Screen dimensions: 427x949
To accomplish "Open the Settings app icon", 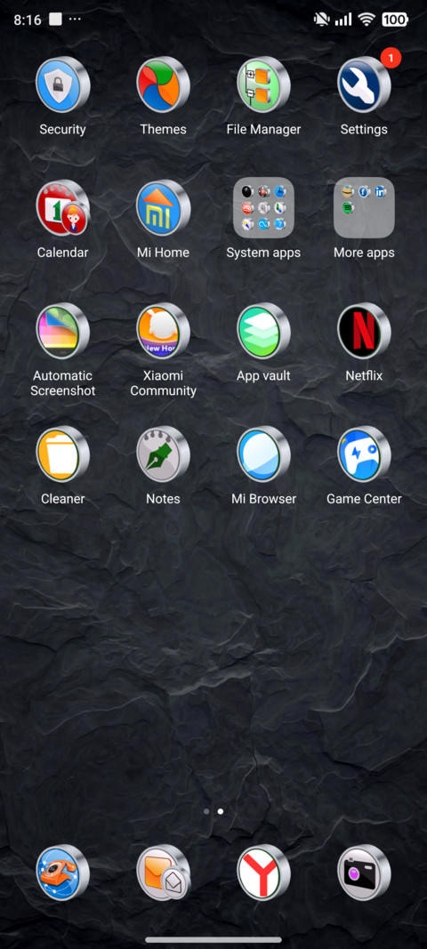I will 364,84.
